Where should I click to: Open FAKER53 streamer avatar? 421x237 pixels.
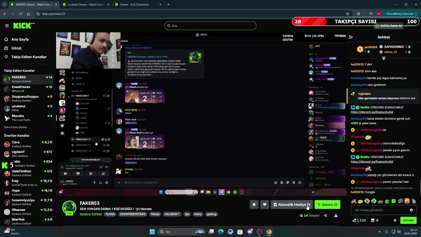coord(69,208)
